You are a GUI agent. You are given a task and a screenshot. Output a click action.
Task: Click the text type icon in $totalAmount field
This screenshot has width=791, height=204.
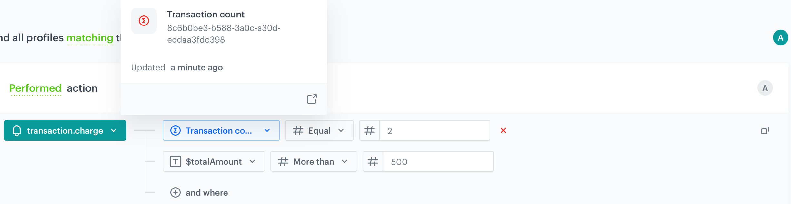tap(175, 161)
